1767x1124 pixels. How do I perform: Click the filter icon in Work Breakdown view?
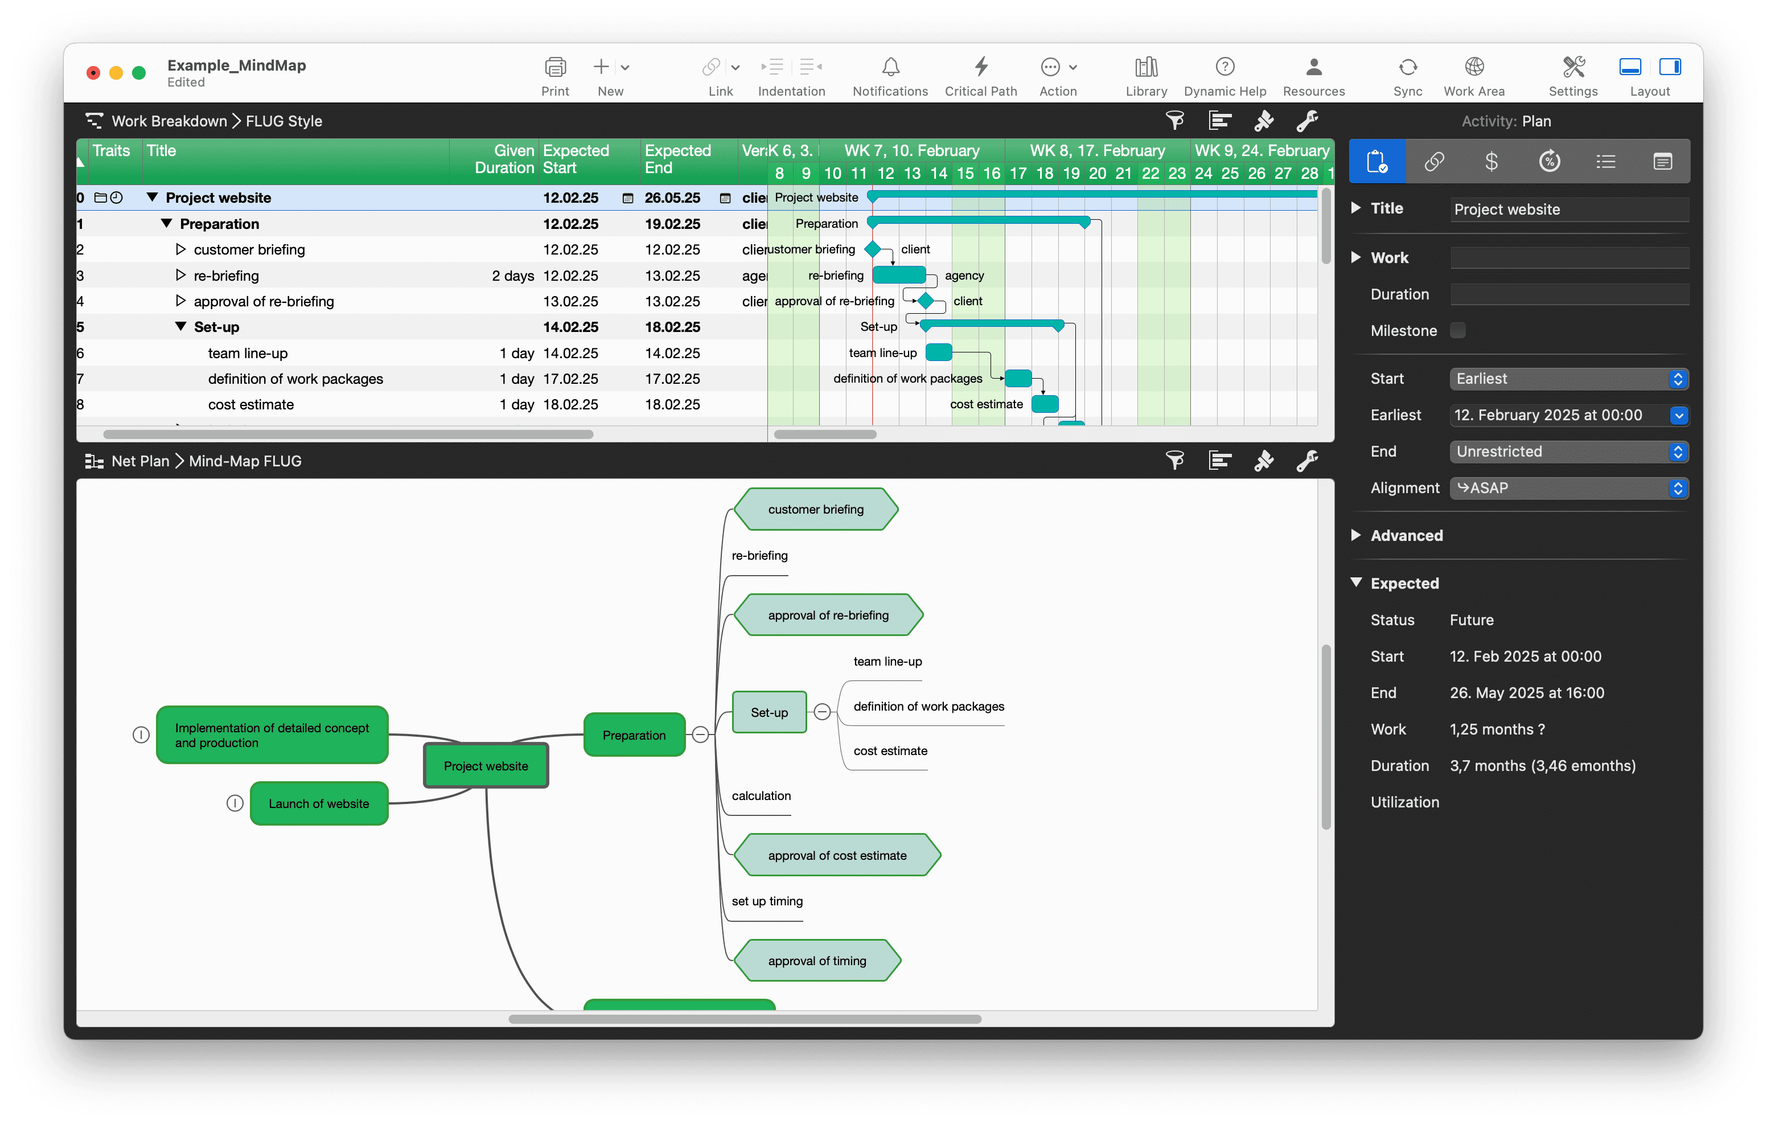pyautogui.click(x=1176, y=120)
